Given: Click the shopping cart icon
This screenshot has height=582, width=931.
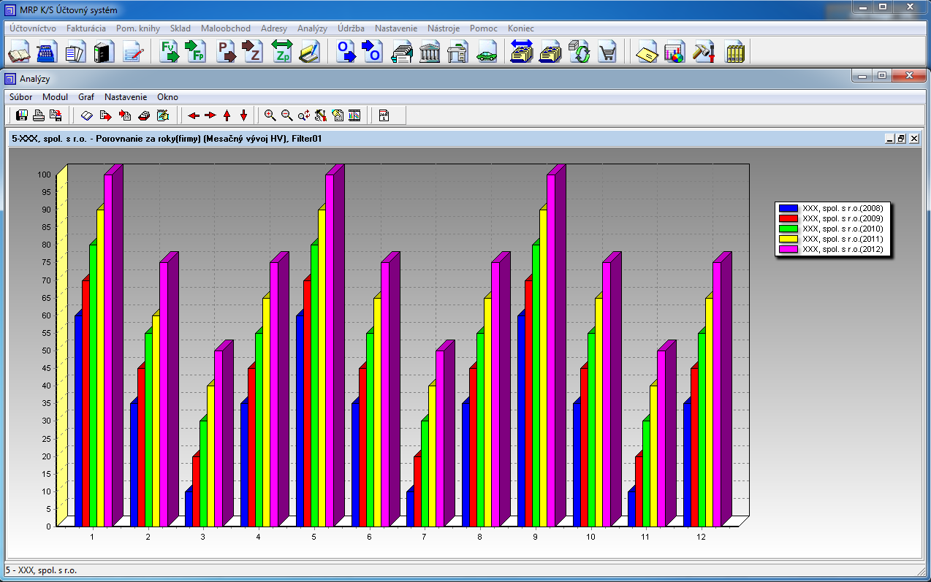Looking at the screenshot, I should [x=607, y=52].
